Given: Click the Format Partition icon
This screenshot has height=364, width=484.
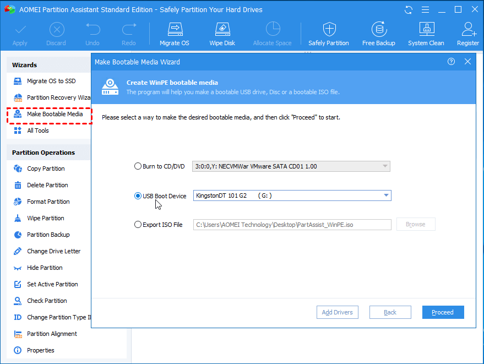Looking at the screenshot, I should pos(18,202).
